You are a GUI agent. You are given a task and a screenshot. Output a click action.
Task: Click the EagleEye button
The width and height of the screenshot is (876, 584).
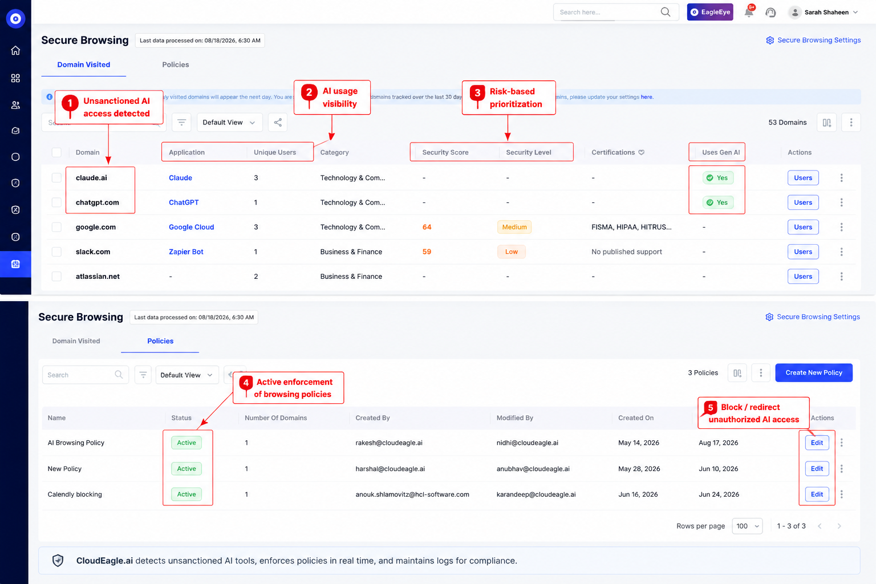(710, 12)
